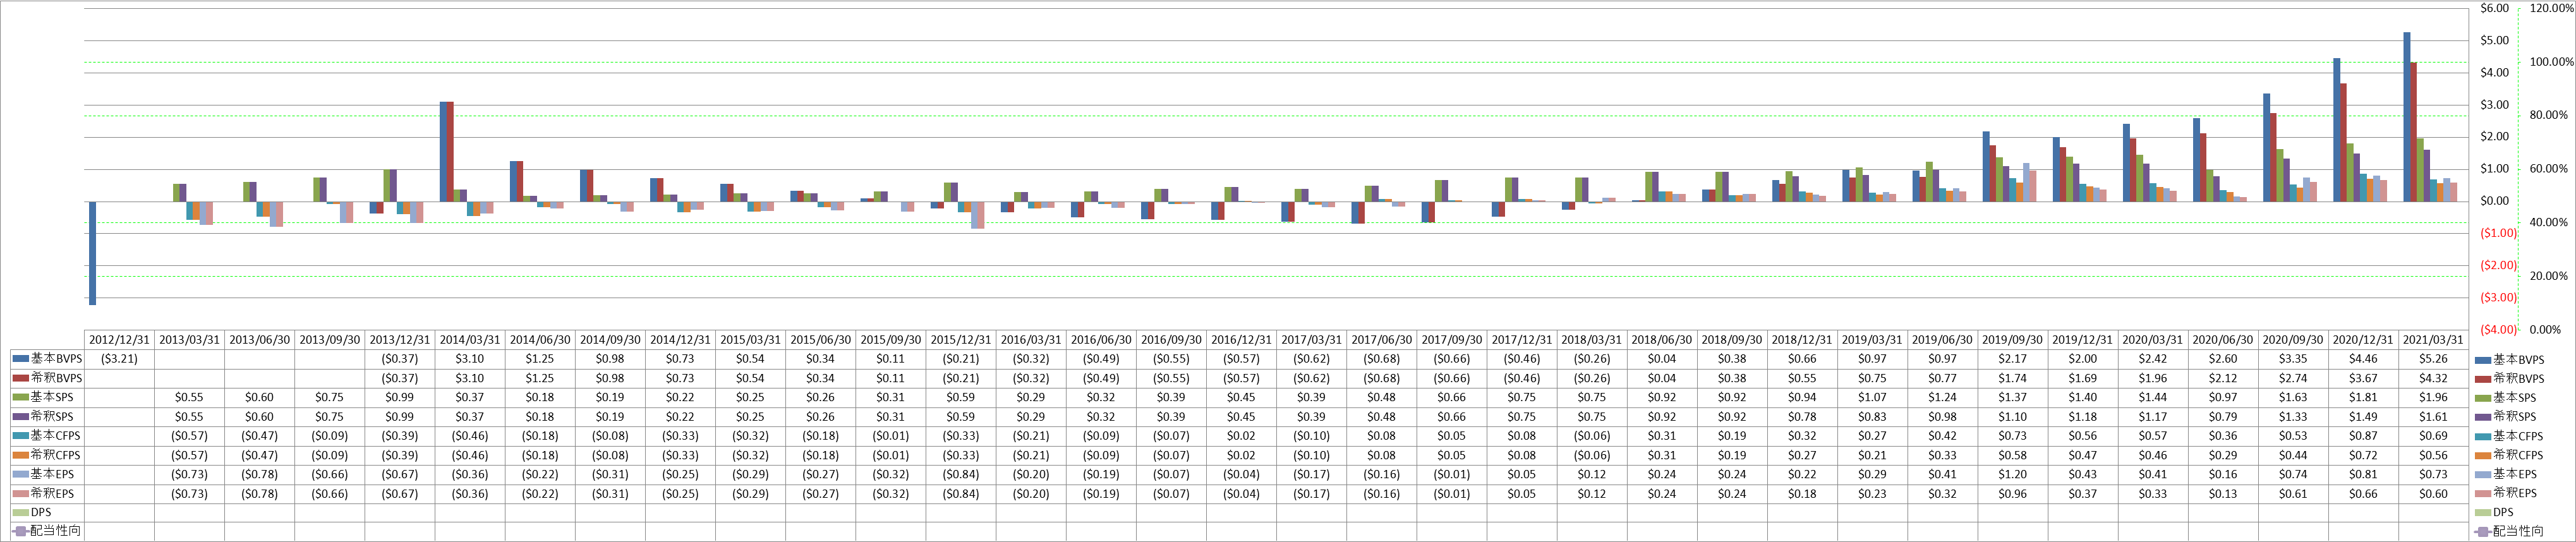Select the 配当性向 row label in the data table
The image size is (2576, 542).
[55, 531]
